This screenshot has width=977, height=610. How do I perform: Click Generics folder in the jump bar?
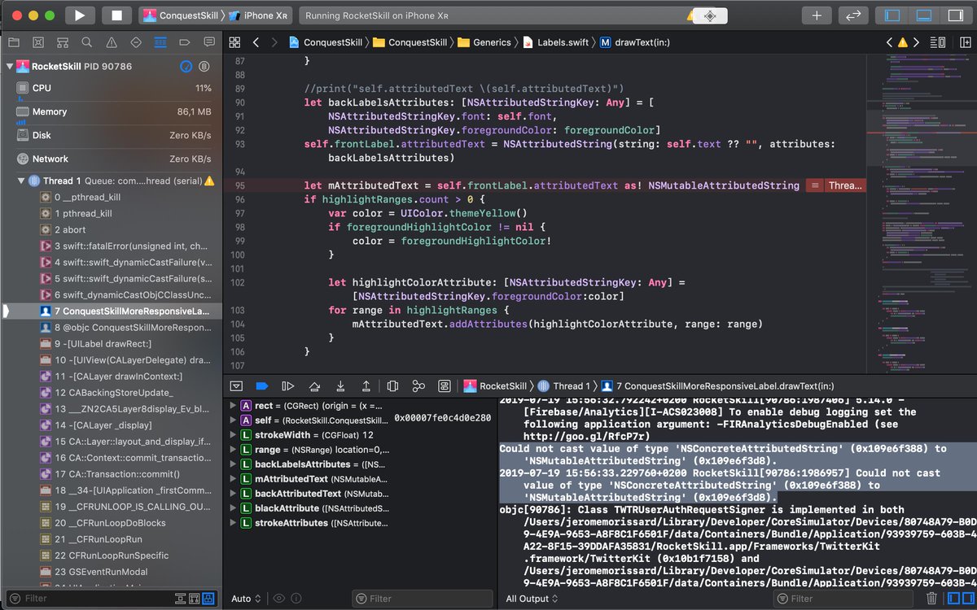pos(484,42)
